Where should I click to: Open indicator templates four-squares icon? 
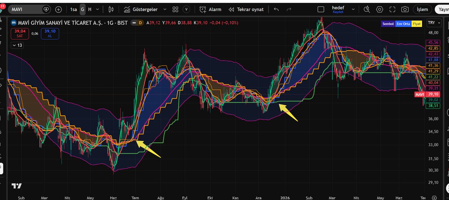175,9
